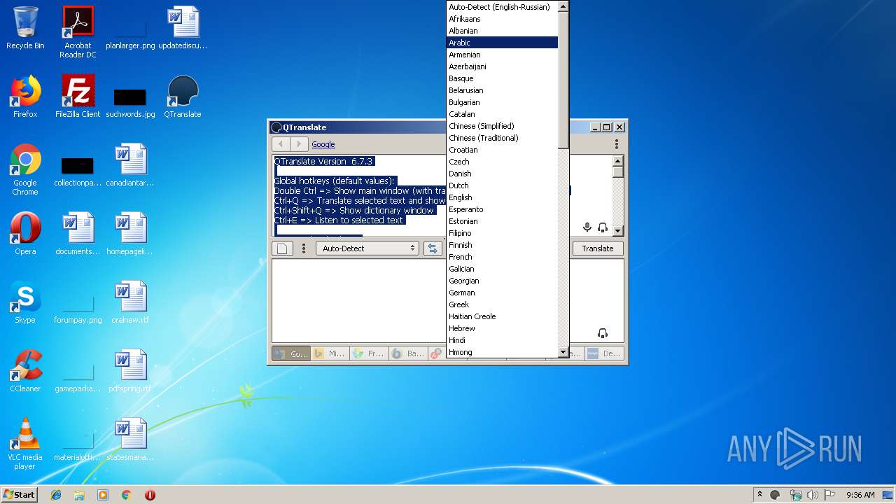Viewport: 896px width, 504px height.
Task: Choose German from language list
Action: [502, 293]
